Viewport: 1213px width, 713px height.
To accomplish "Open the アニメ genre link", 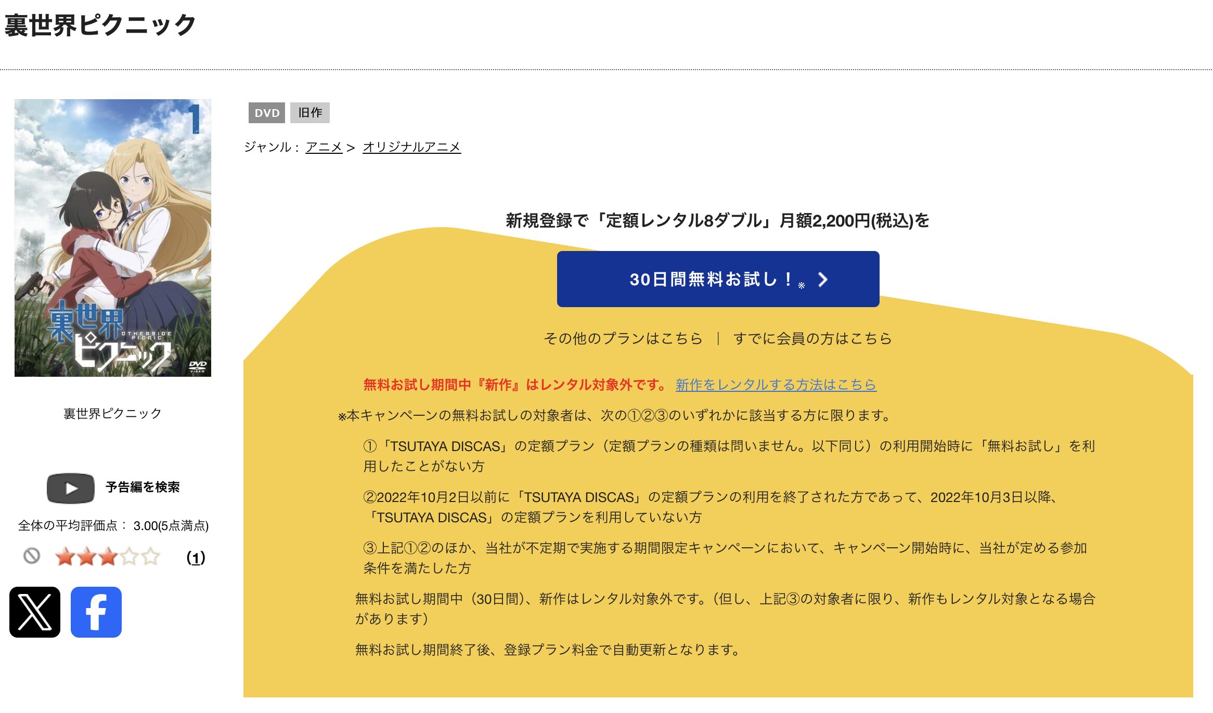I will coord(324,147).
